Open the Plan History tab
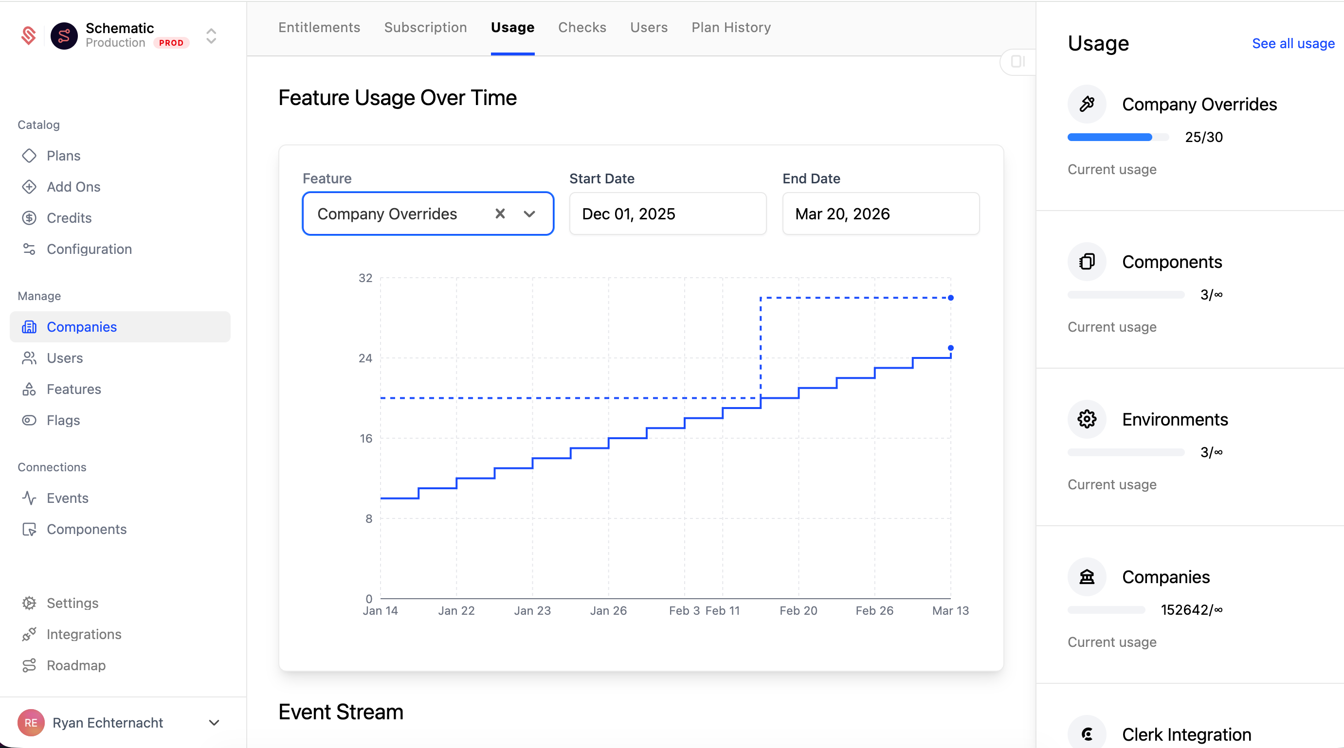Viewport: 1344px width, 748px height. point(731,28)
